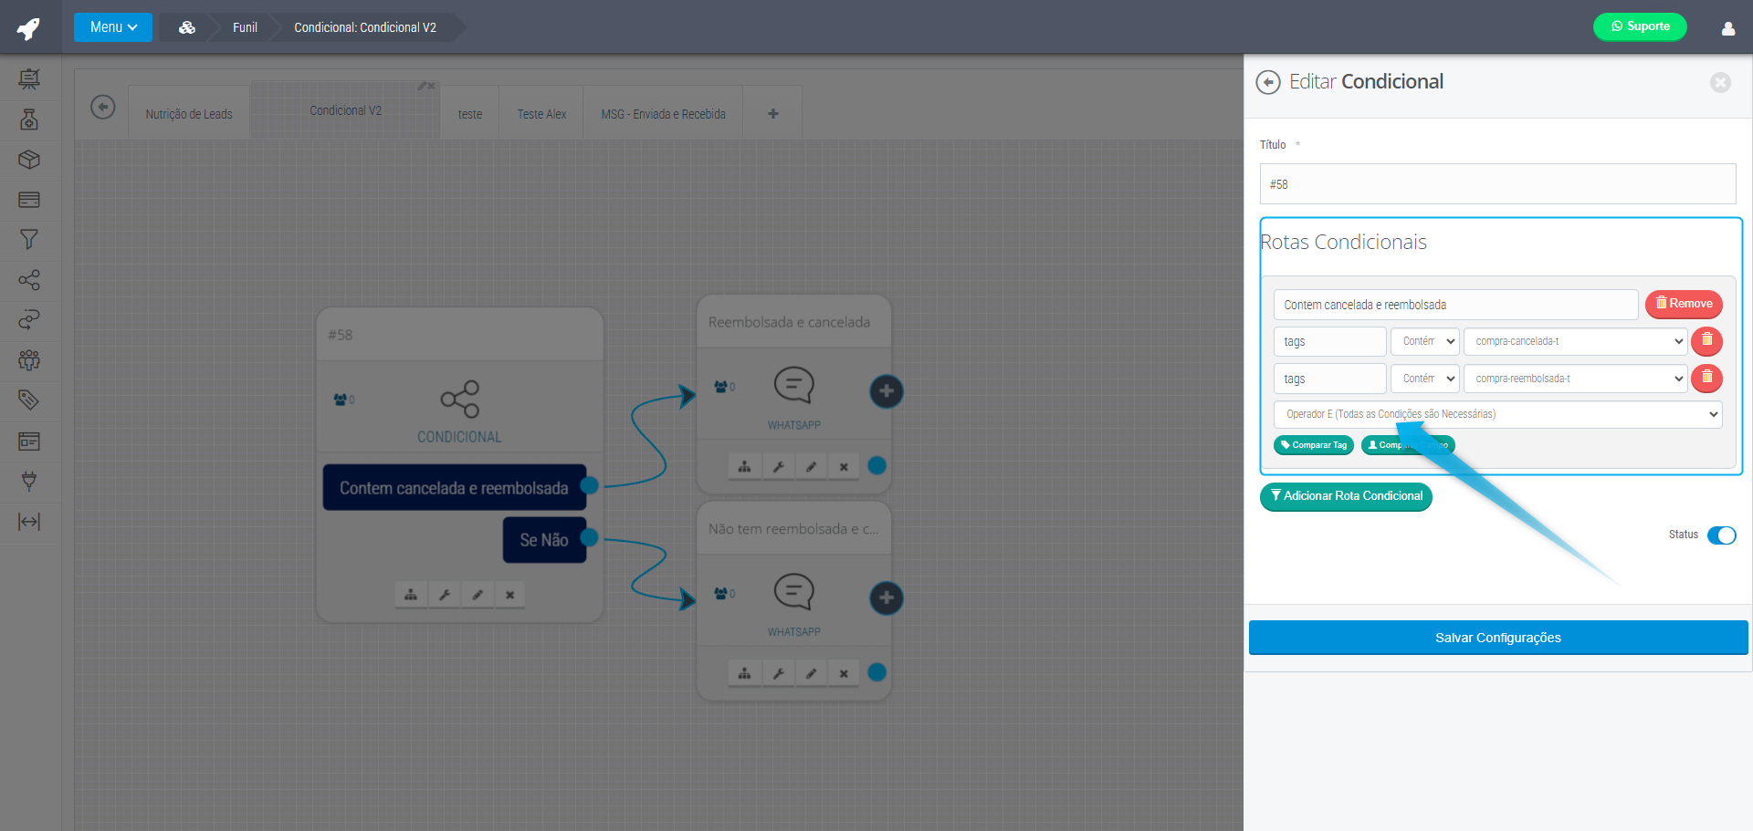Open the funnel icon in left sidebar
This screenshot has width=1753, height=831.
(x=29, y=240)
